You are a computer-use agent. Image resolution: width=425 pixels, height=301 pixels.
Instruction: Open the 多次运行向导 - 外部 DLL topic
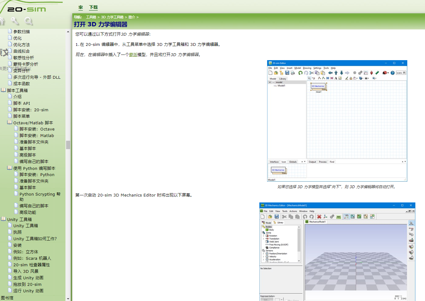coord(37,77)
